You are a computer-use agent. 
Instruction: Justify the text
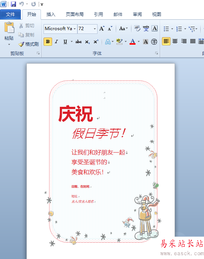click(192, 41)
